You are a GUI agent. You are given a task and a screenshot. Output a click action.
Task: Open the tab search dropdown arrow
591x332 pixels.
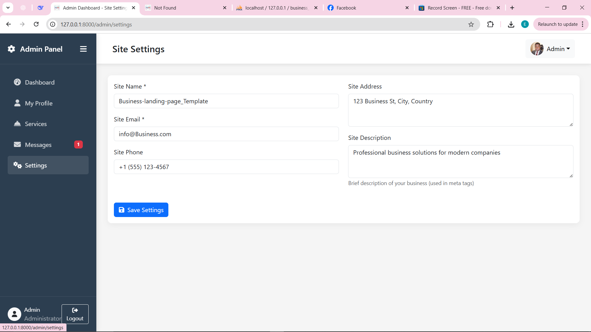(8, 8)
